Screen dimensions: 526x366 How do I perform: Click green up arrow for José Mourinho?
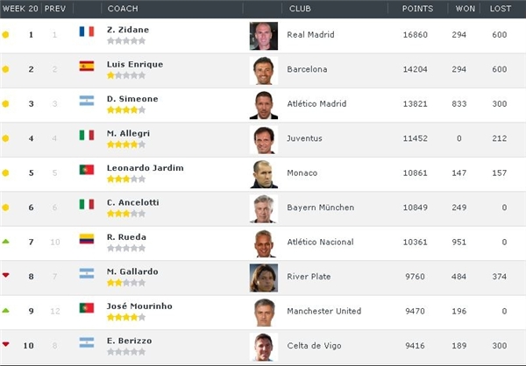5,310
